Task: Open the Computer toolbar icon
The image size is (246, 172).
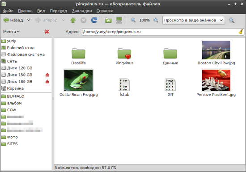Action: pyautogui.click(x=119, y=20)
